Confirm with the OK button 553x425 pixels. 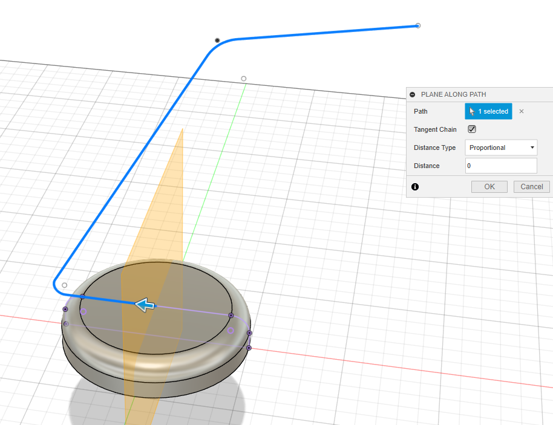point(489,187)
